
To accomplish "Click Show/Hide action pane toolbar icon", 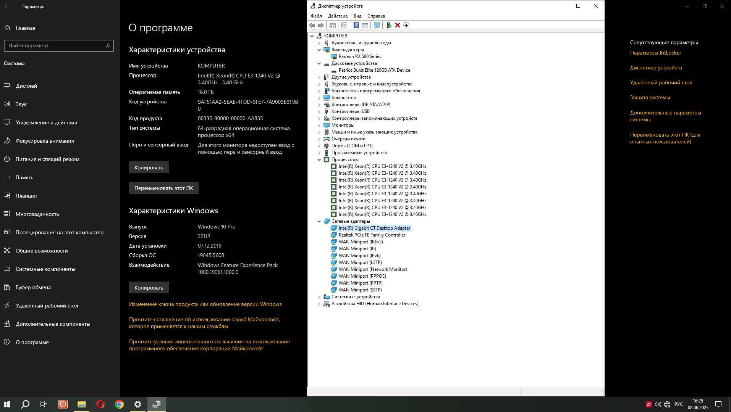I will 365,25.
